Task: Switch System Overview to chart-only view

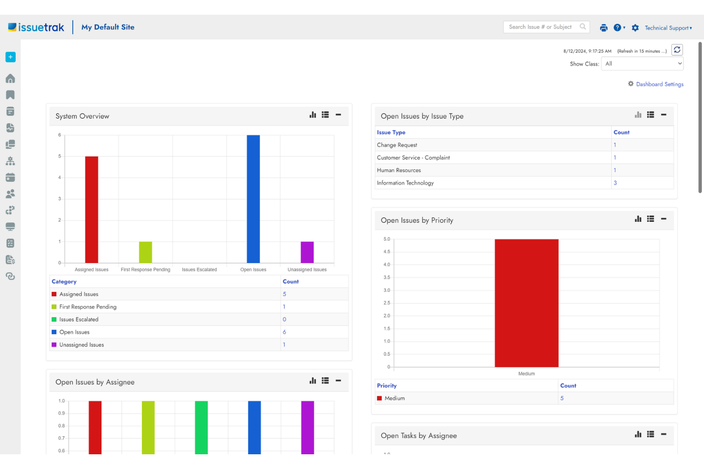Action: tap(313, 115)
